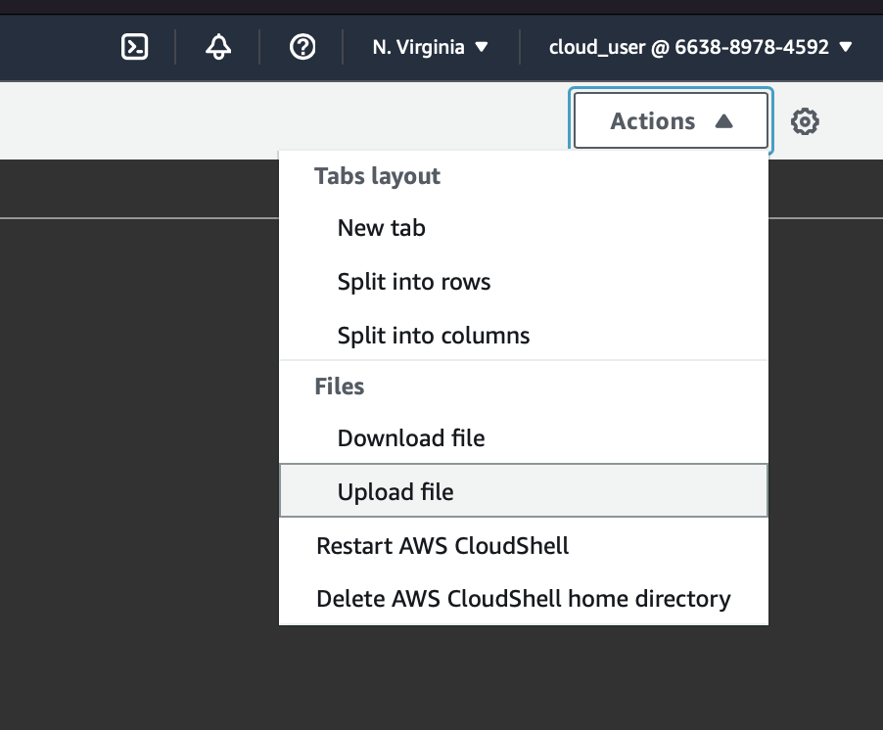Select New tab from the menu

382,229
